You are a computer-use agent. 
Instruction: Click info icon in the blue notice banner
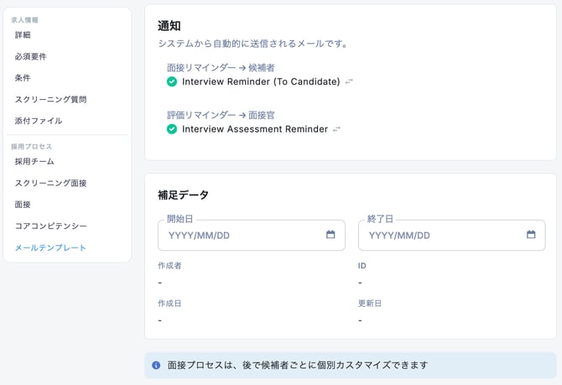(156, 366)
